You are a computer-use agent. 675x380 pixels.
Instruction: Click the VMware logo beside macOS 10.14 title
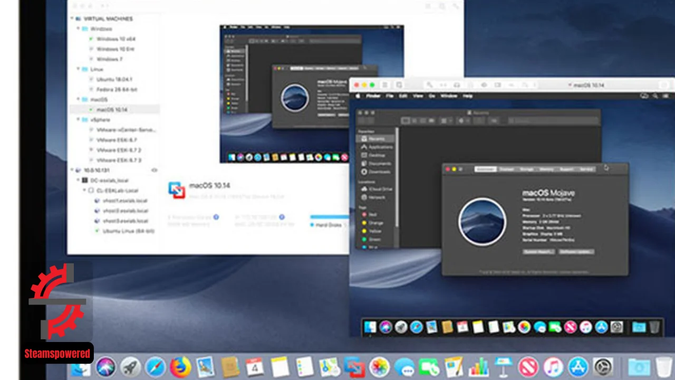(177, 190)
